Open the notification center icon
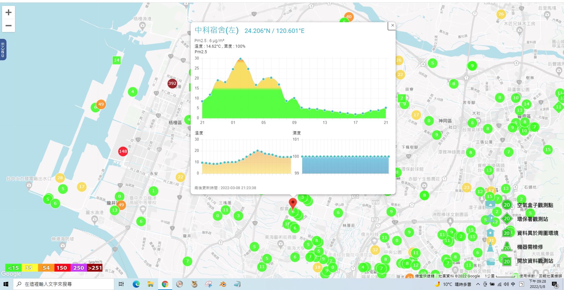The width and height of the screenshot is (564, 290). pos(555,284)
